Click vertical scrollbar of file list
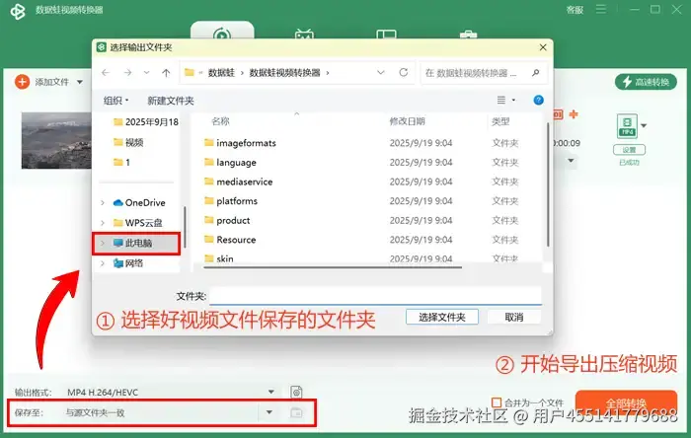The width and height of the screenshot is (691, 438). point(548,184)
